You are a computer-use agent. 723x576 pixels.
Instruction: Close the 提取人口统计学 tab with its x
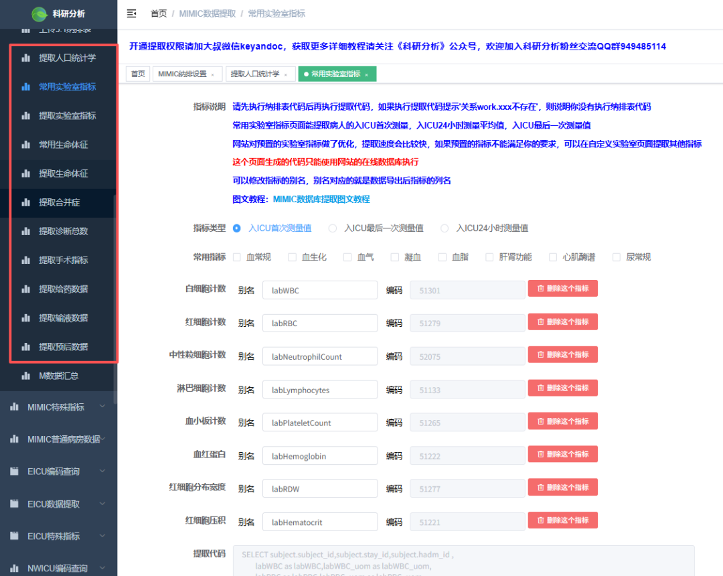(x=286, y=75)
